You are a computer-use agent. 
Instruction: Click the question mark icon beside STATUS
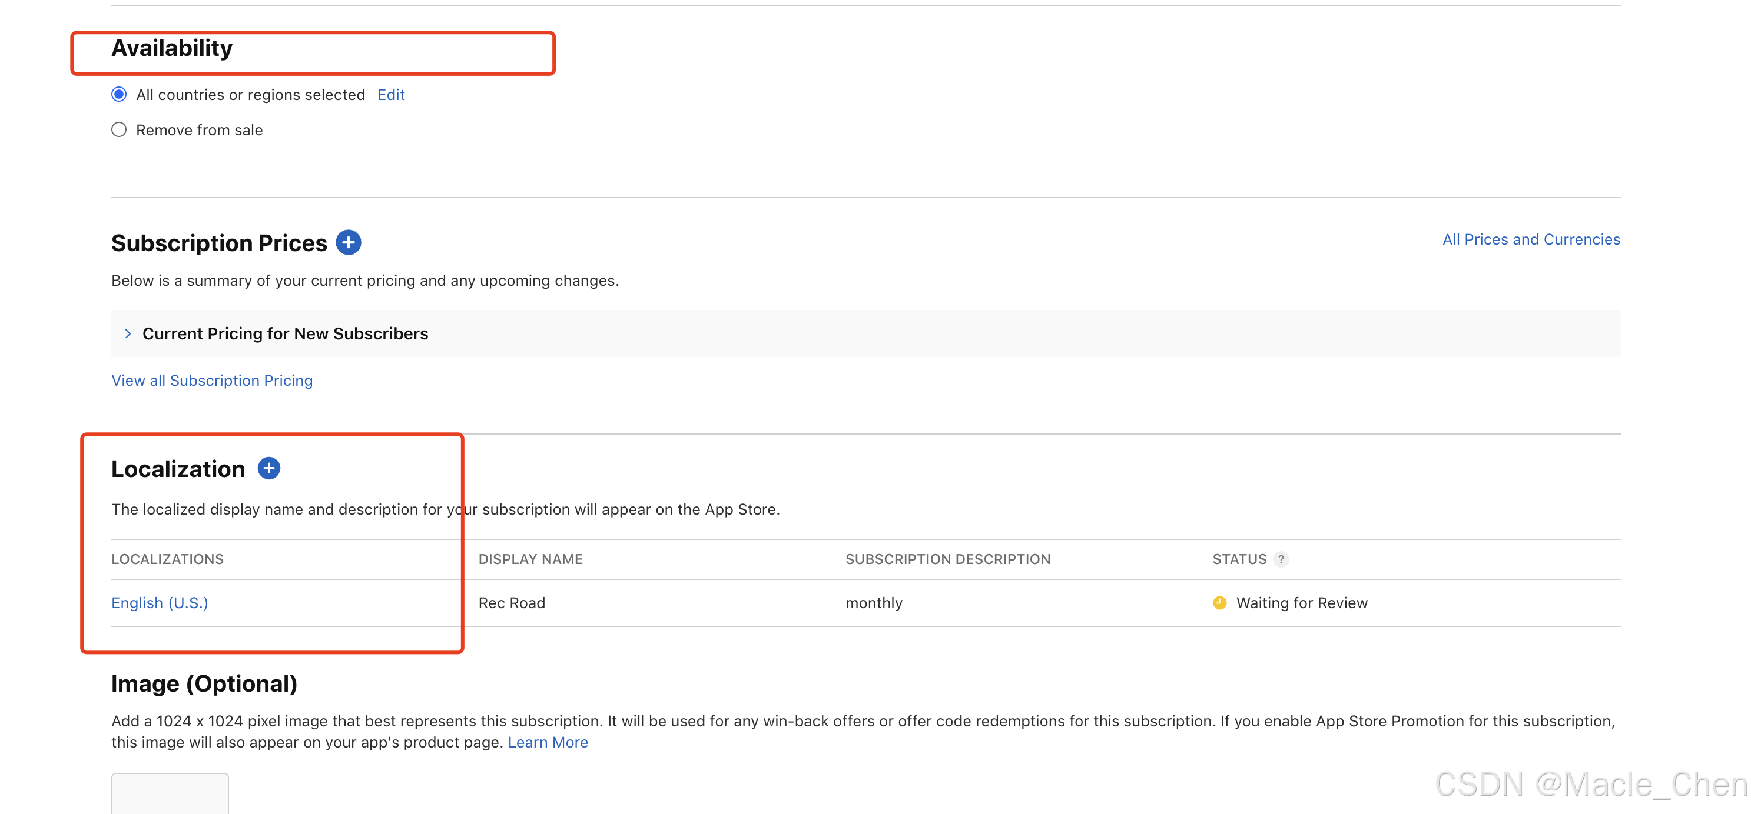(1281, 559)
